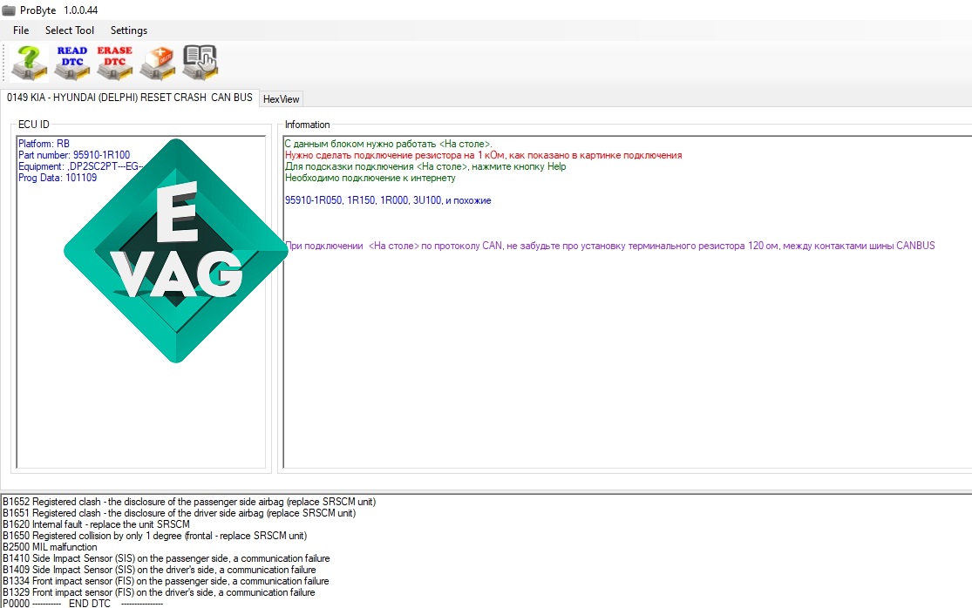Click the B1334 passenger Front impact sensor line
The width and height of the screenshot is (972, 608).
pyautogui.click(x=166, y=581)
